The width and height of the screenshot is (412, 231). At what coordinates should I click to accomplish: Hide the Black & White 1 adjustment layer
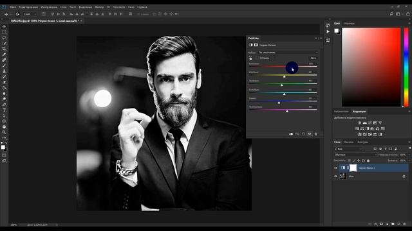click(x=335, y=168)
